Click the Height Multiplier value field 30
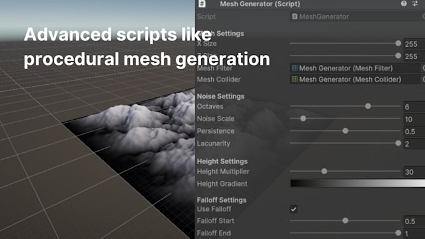The height and width of the screenshot is (239, 425). [414, 172]
